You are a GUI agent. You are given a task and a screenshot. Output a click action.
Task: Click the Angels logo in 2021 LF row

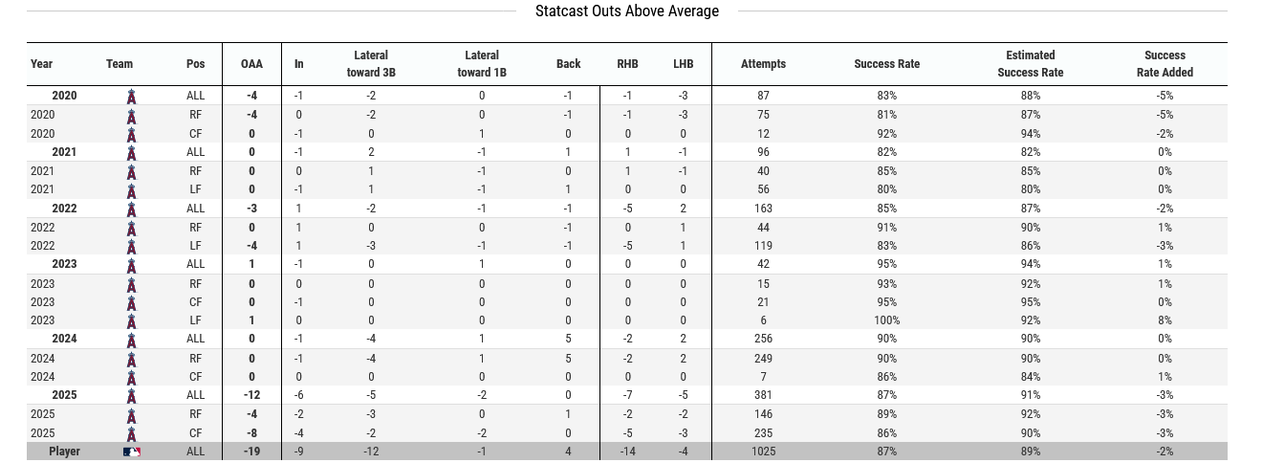point(132,190)
